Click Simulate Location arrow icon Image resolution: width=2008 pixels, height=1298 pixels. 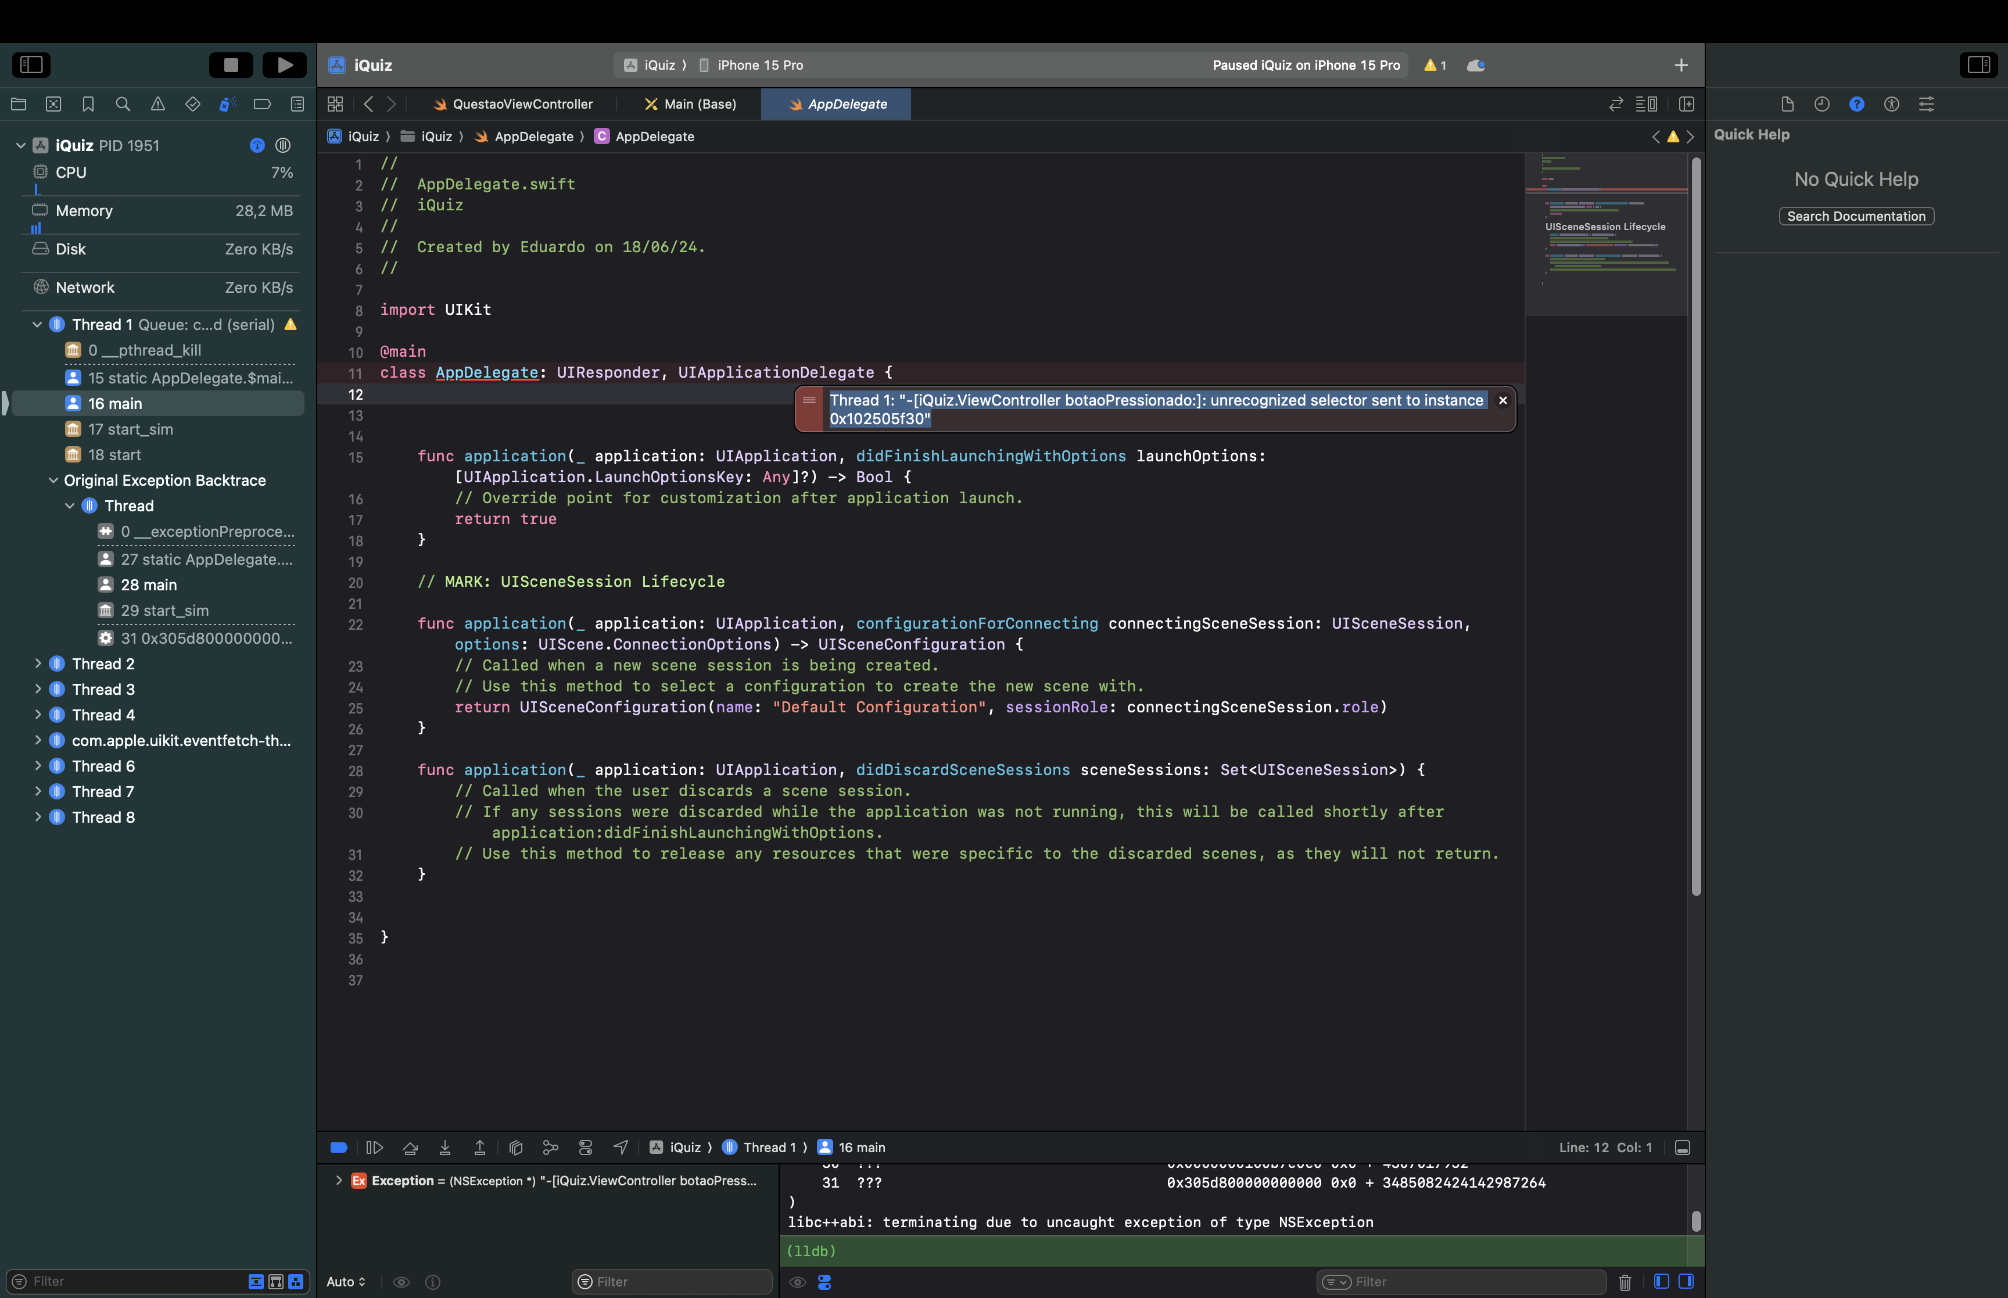[621, 1147]
